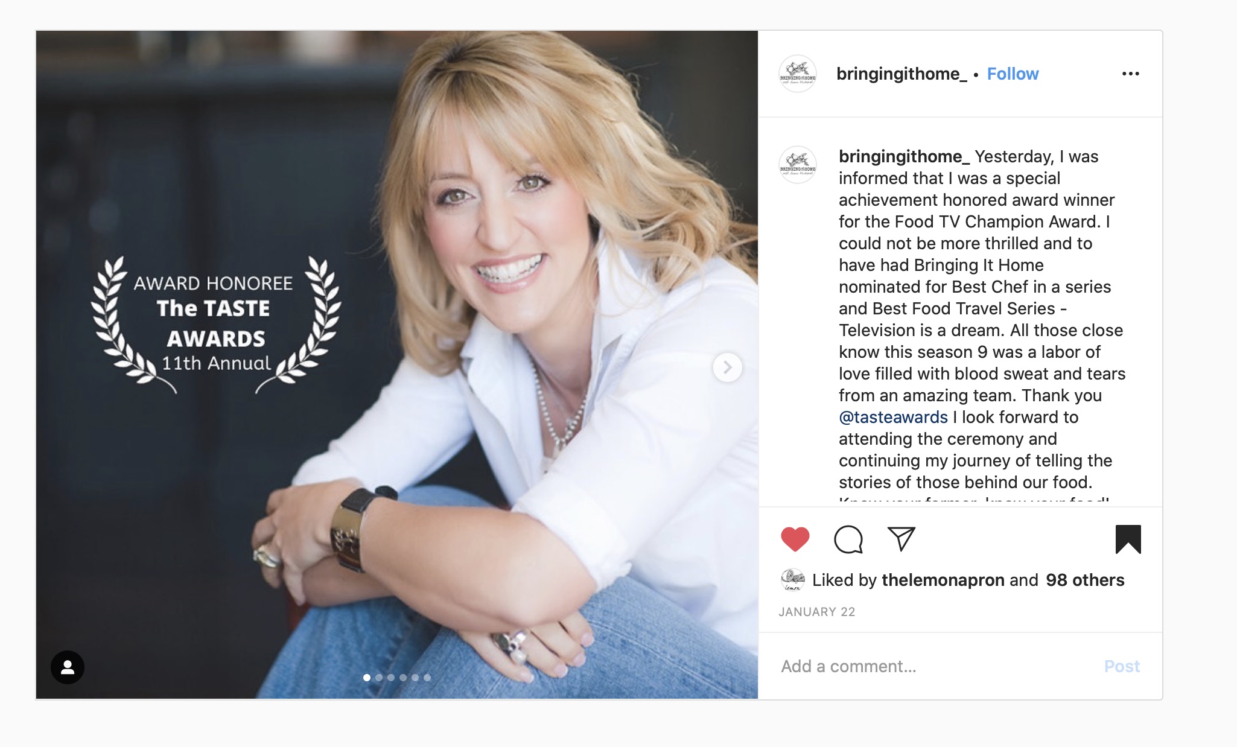This screenshot has width=1237, height=747.
Task: Click the avatar next to the caption
Action: tap(798, 165)
